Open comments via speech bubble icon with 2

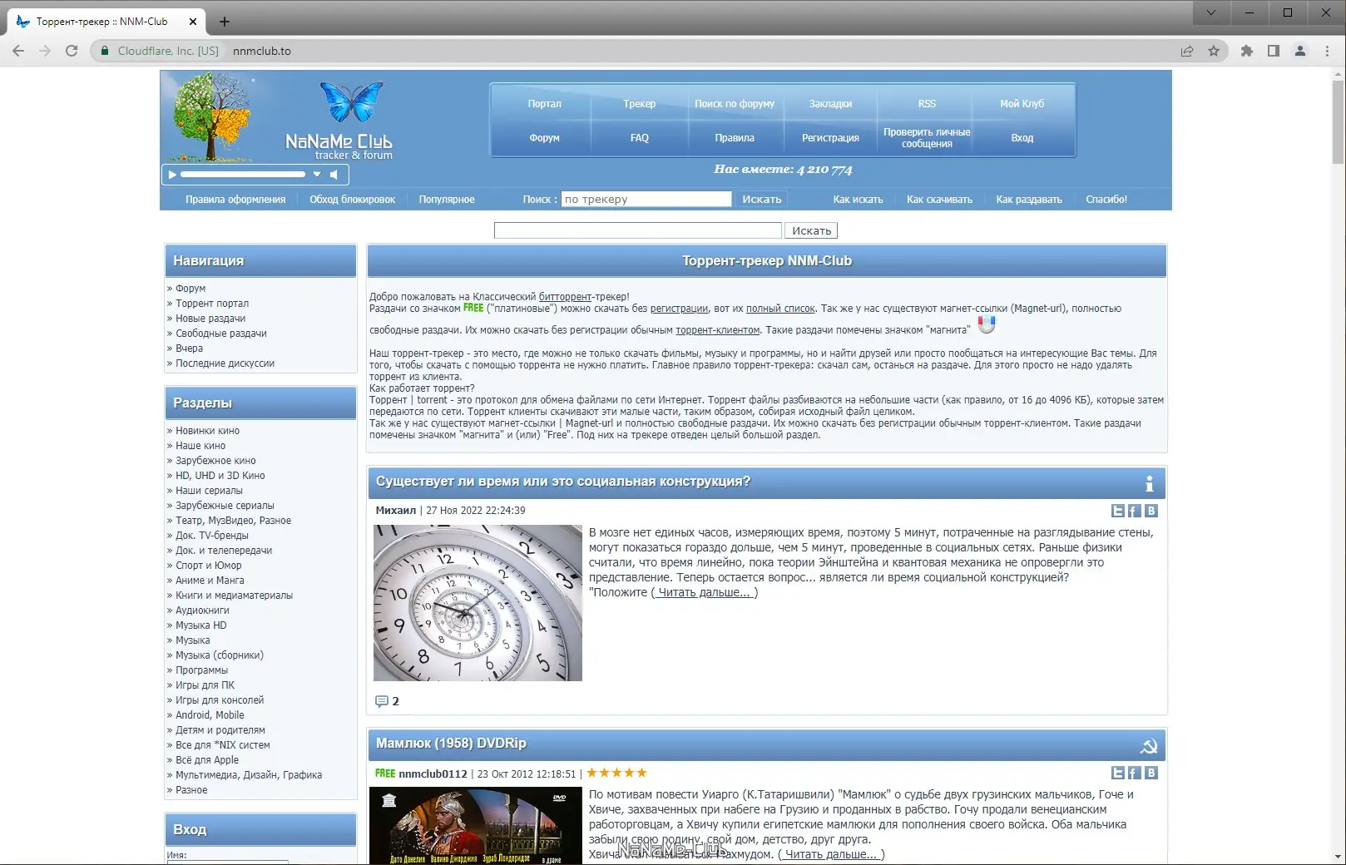coord(382,701)
